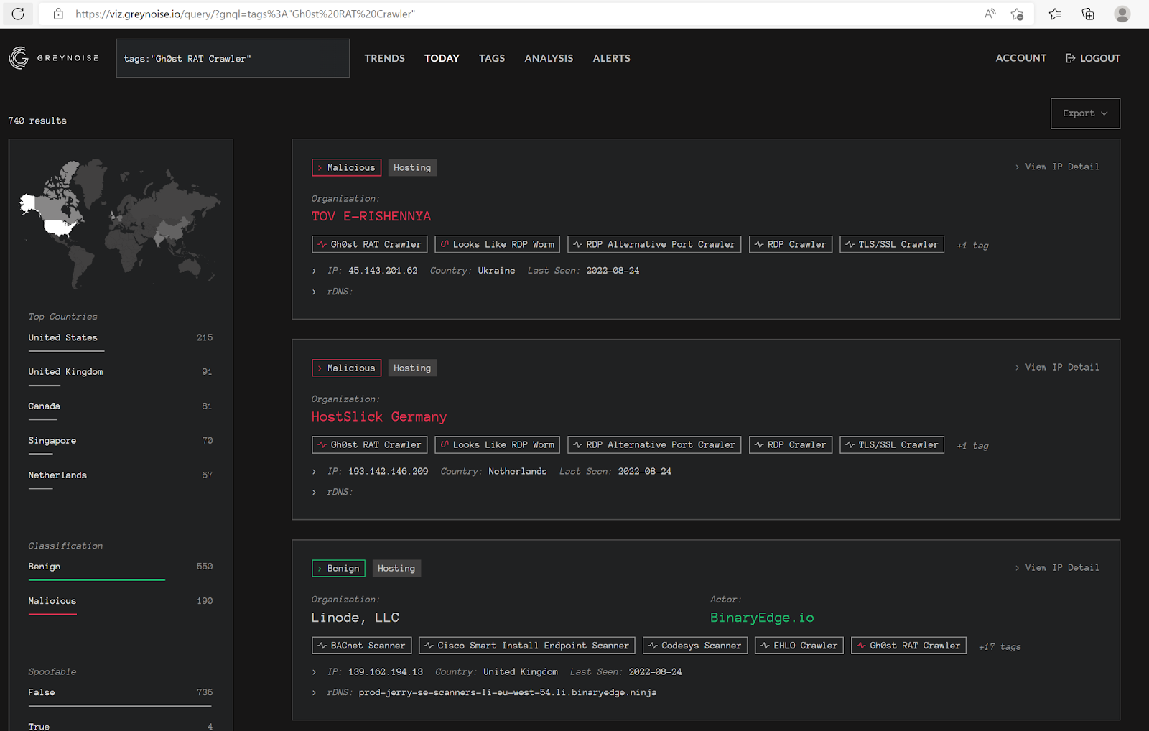Click the logout arrow icon

(x=1071, y=58)
